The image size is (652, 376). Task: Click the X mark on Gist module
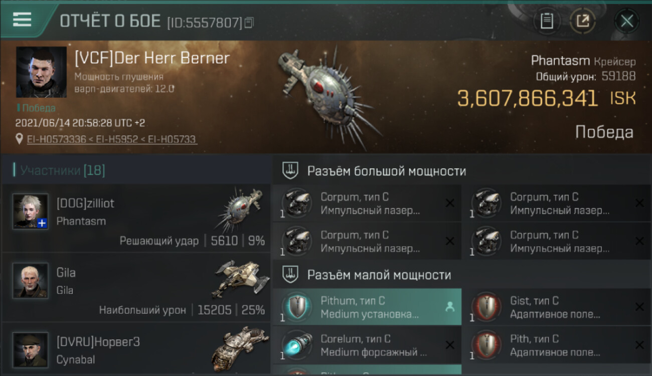click(x=639, y=307)
